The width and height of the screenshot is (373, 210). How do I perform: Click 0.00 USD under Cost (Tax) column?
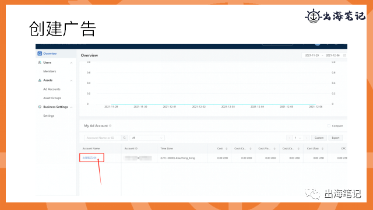(x=319, y=158)
